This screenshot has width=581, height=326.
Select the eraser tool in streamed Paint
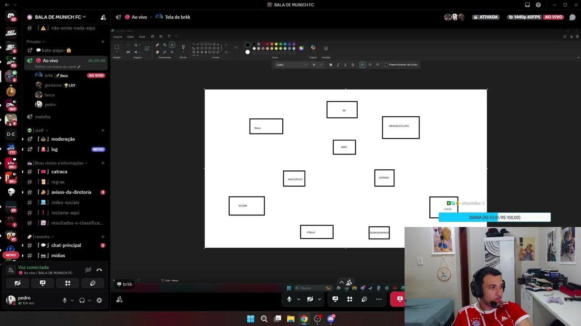157,52
